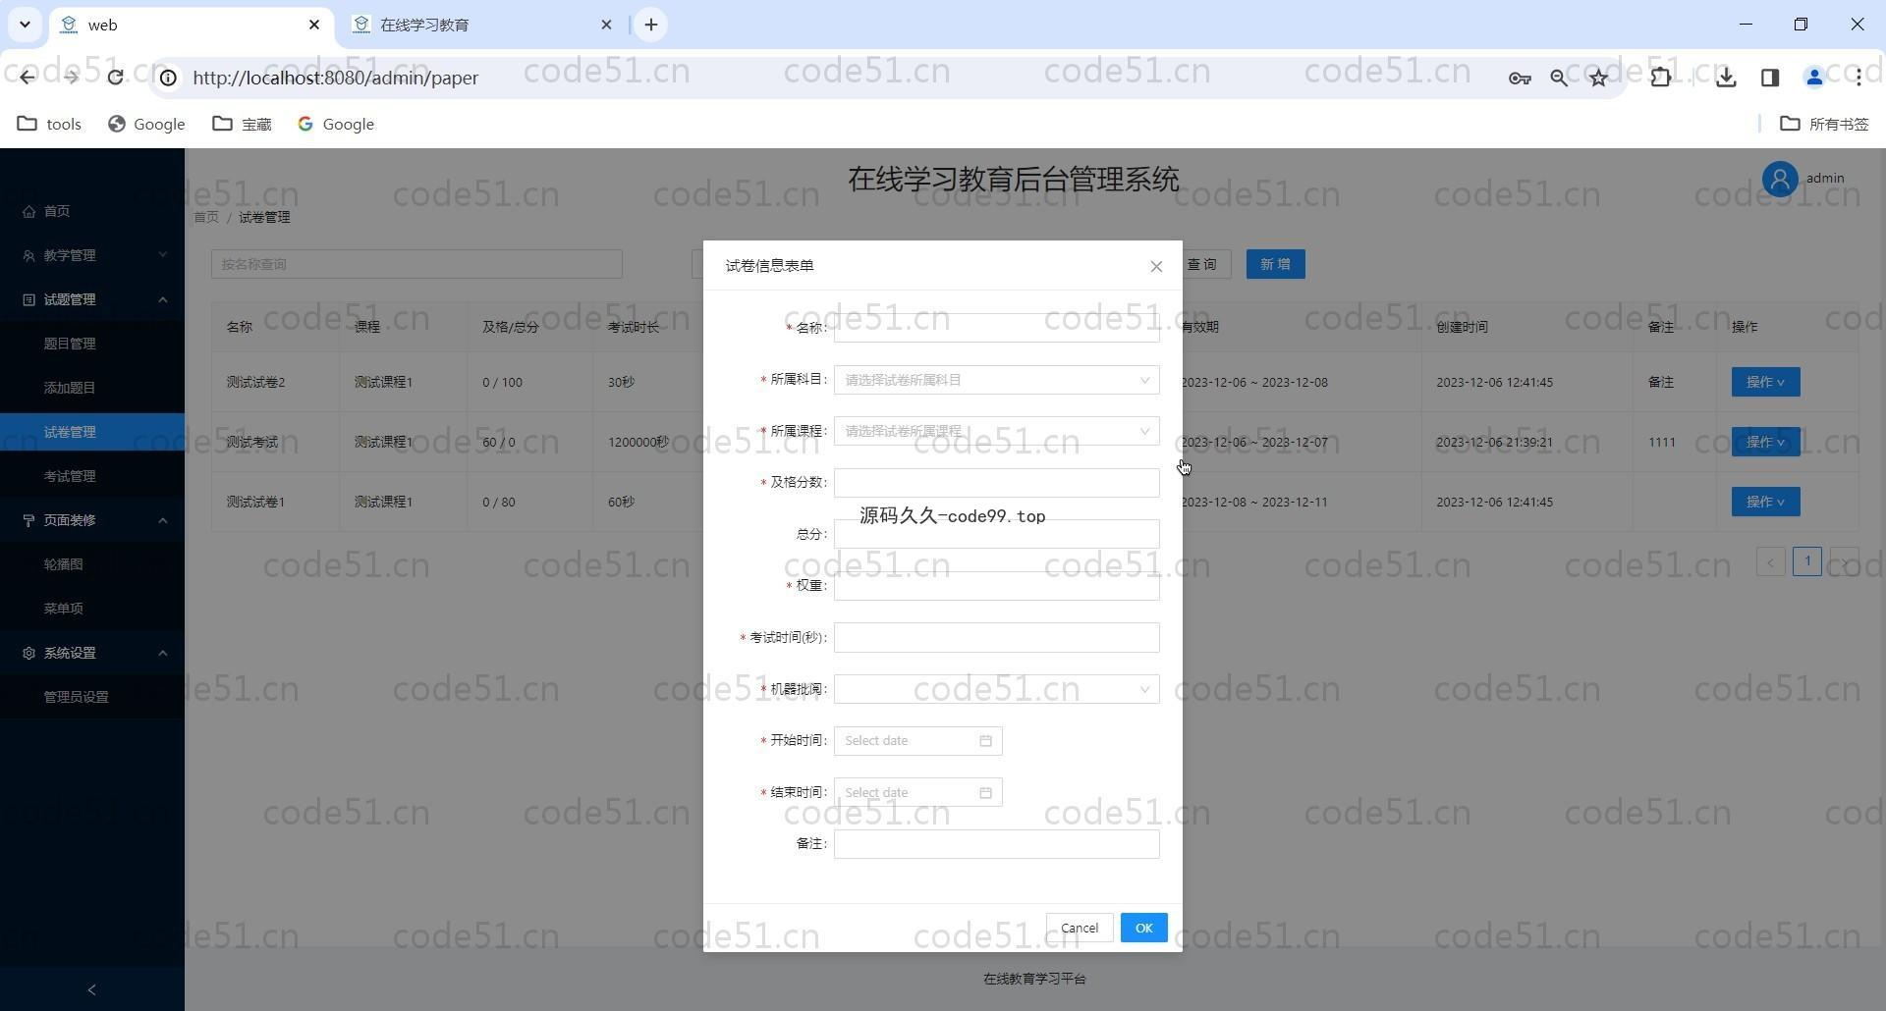Open the 所属科目 dropdown
Image resolution: width=1886 pixels, height=1011 pixels.
pyautogui.click(x=996, y=380)
